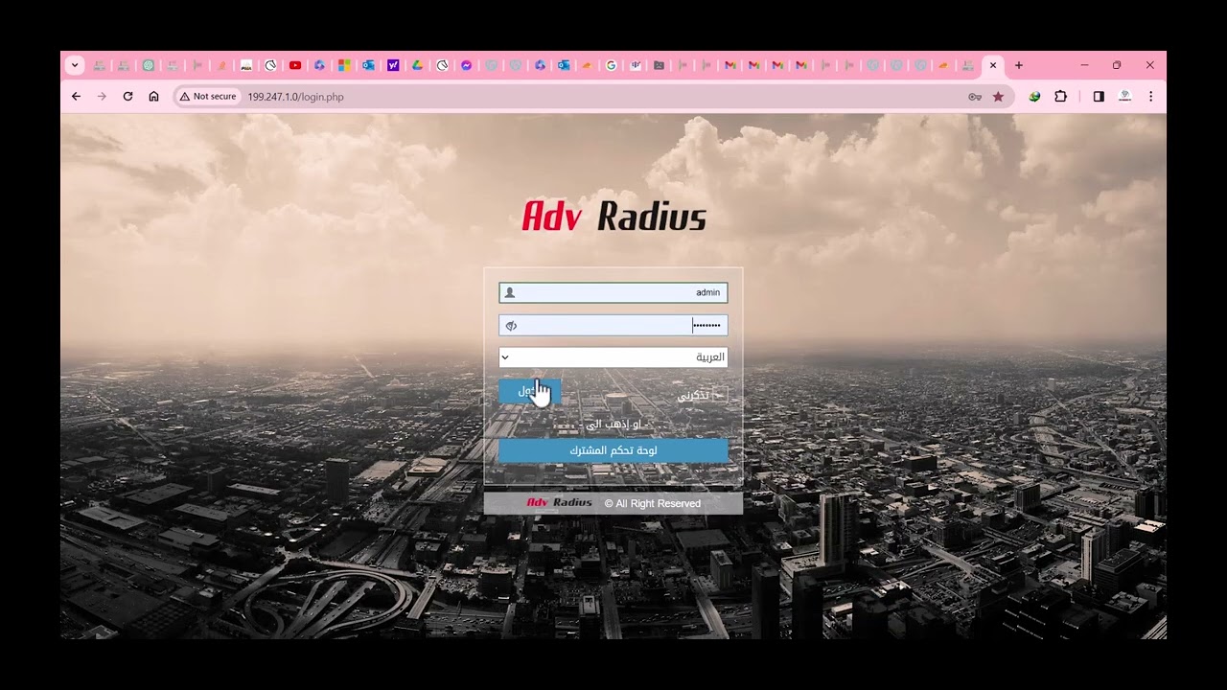Reload the login page
This screenshot has width=1227, height=690.
127,96
